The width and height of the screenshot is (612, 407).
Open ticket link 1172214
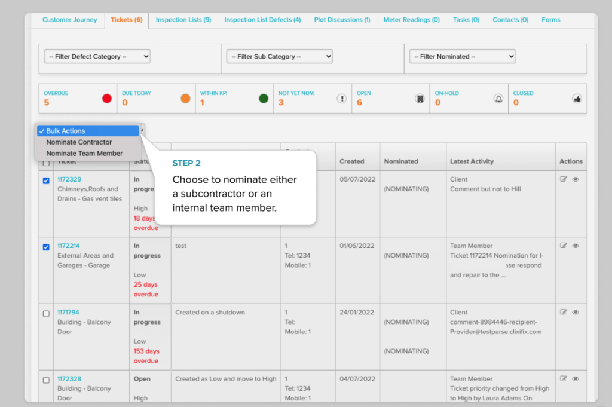[68, 246]
